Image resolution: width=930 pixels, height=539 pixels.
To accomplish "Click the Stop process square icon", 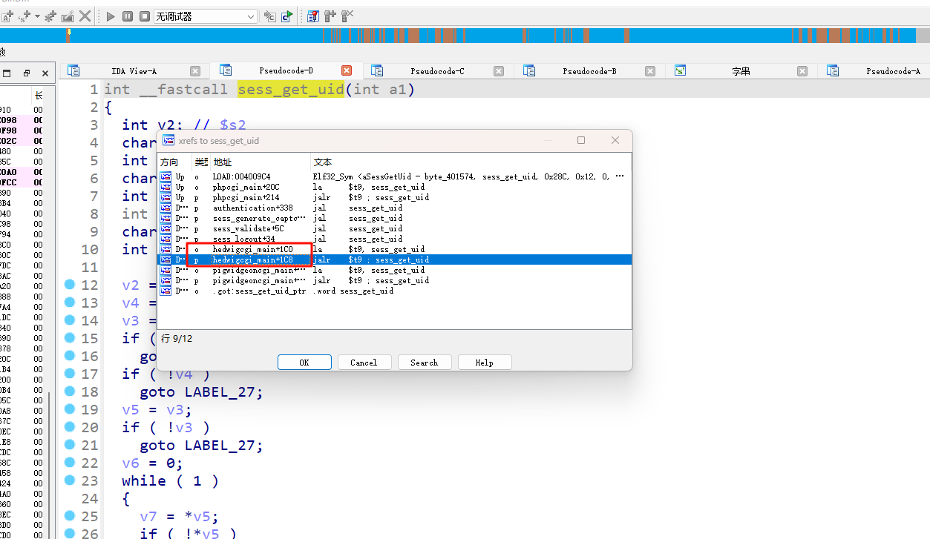I will click(x=145, y=16).
